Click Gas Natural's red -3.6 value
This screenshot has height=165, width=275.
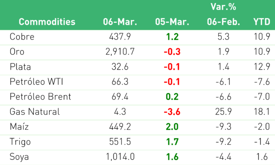tap(172, 112)
